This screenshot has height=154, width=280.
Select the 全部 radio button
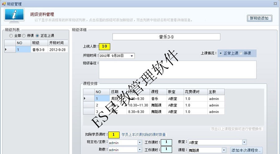click(11, 36)
